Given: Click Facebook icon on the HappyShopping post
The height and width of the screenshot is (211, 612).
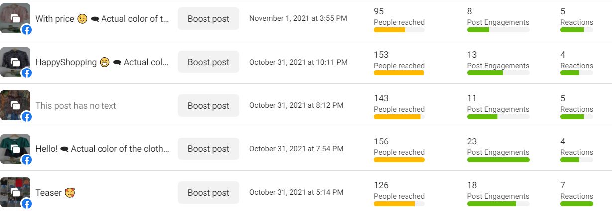Looking at the screenshot, I should coord(27,73).
